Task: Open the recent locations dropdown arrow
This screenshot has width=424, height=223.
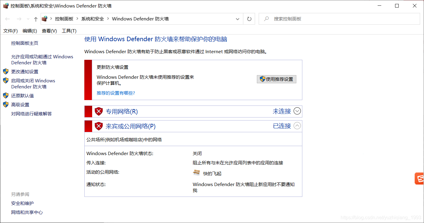Action: tap(28, 19)
